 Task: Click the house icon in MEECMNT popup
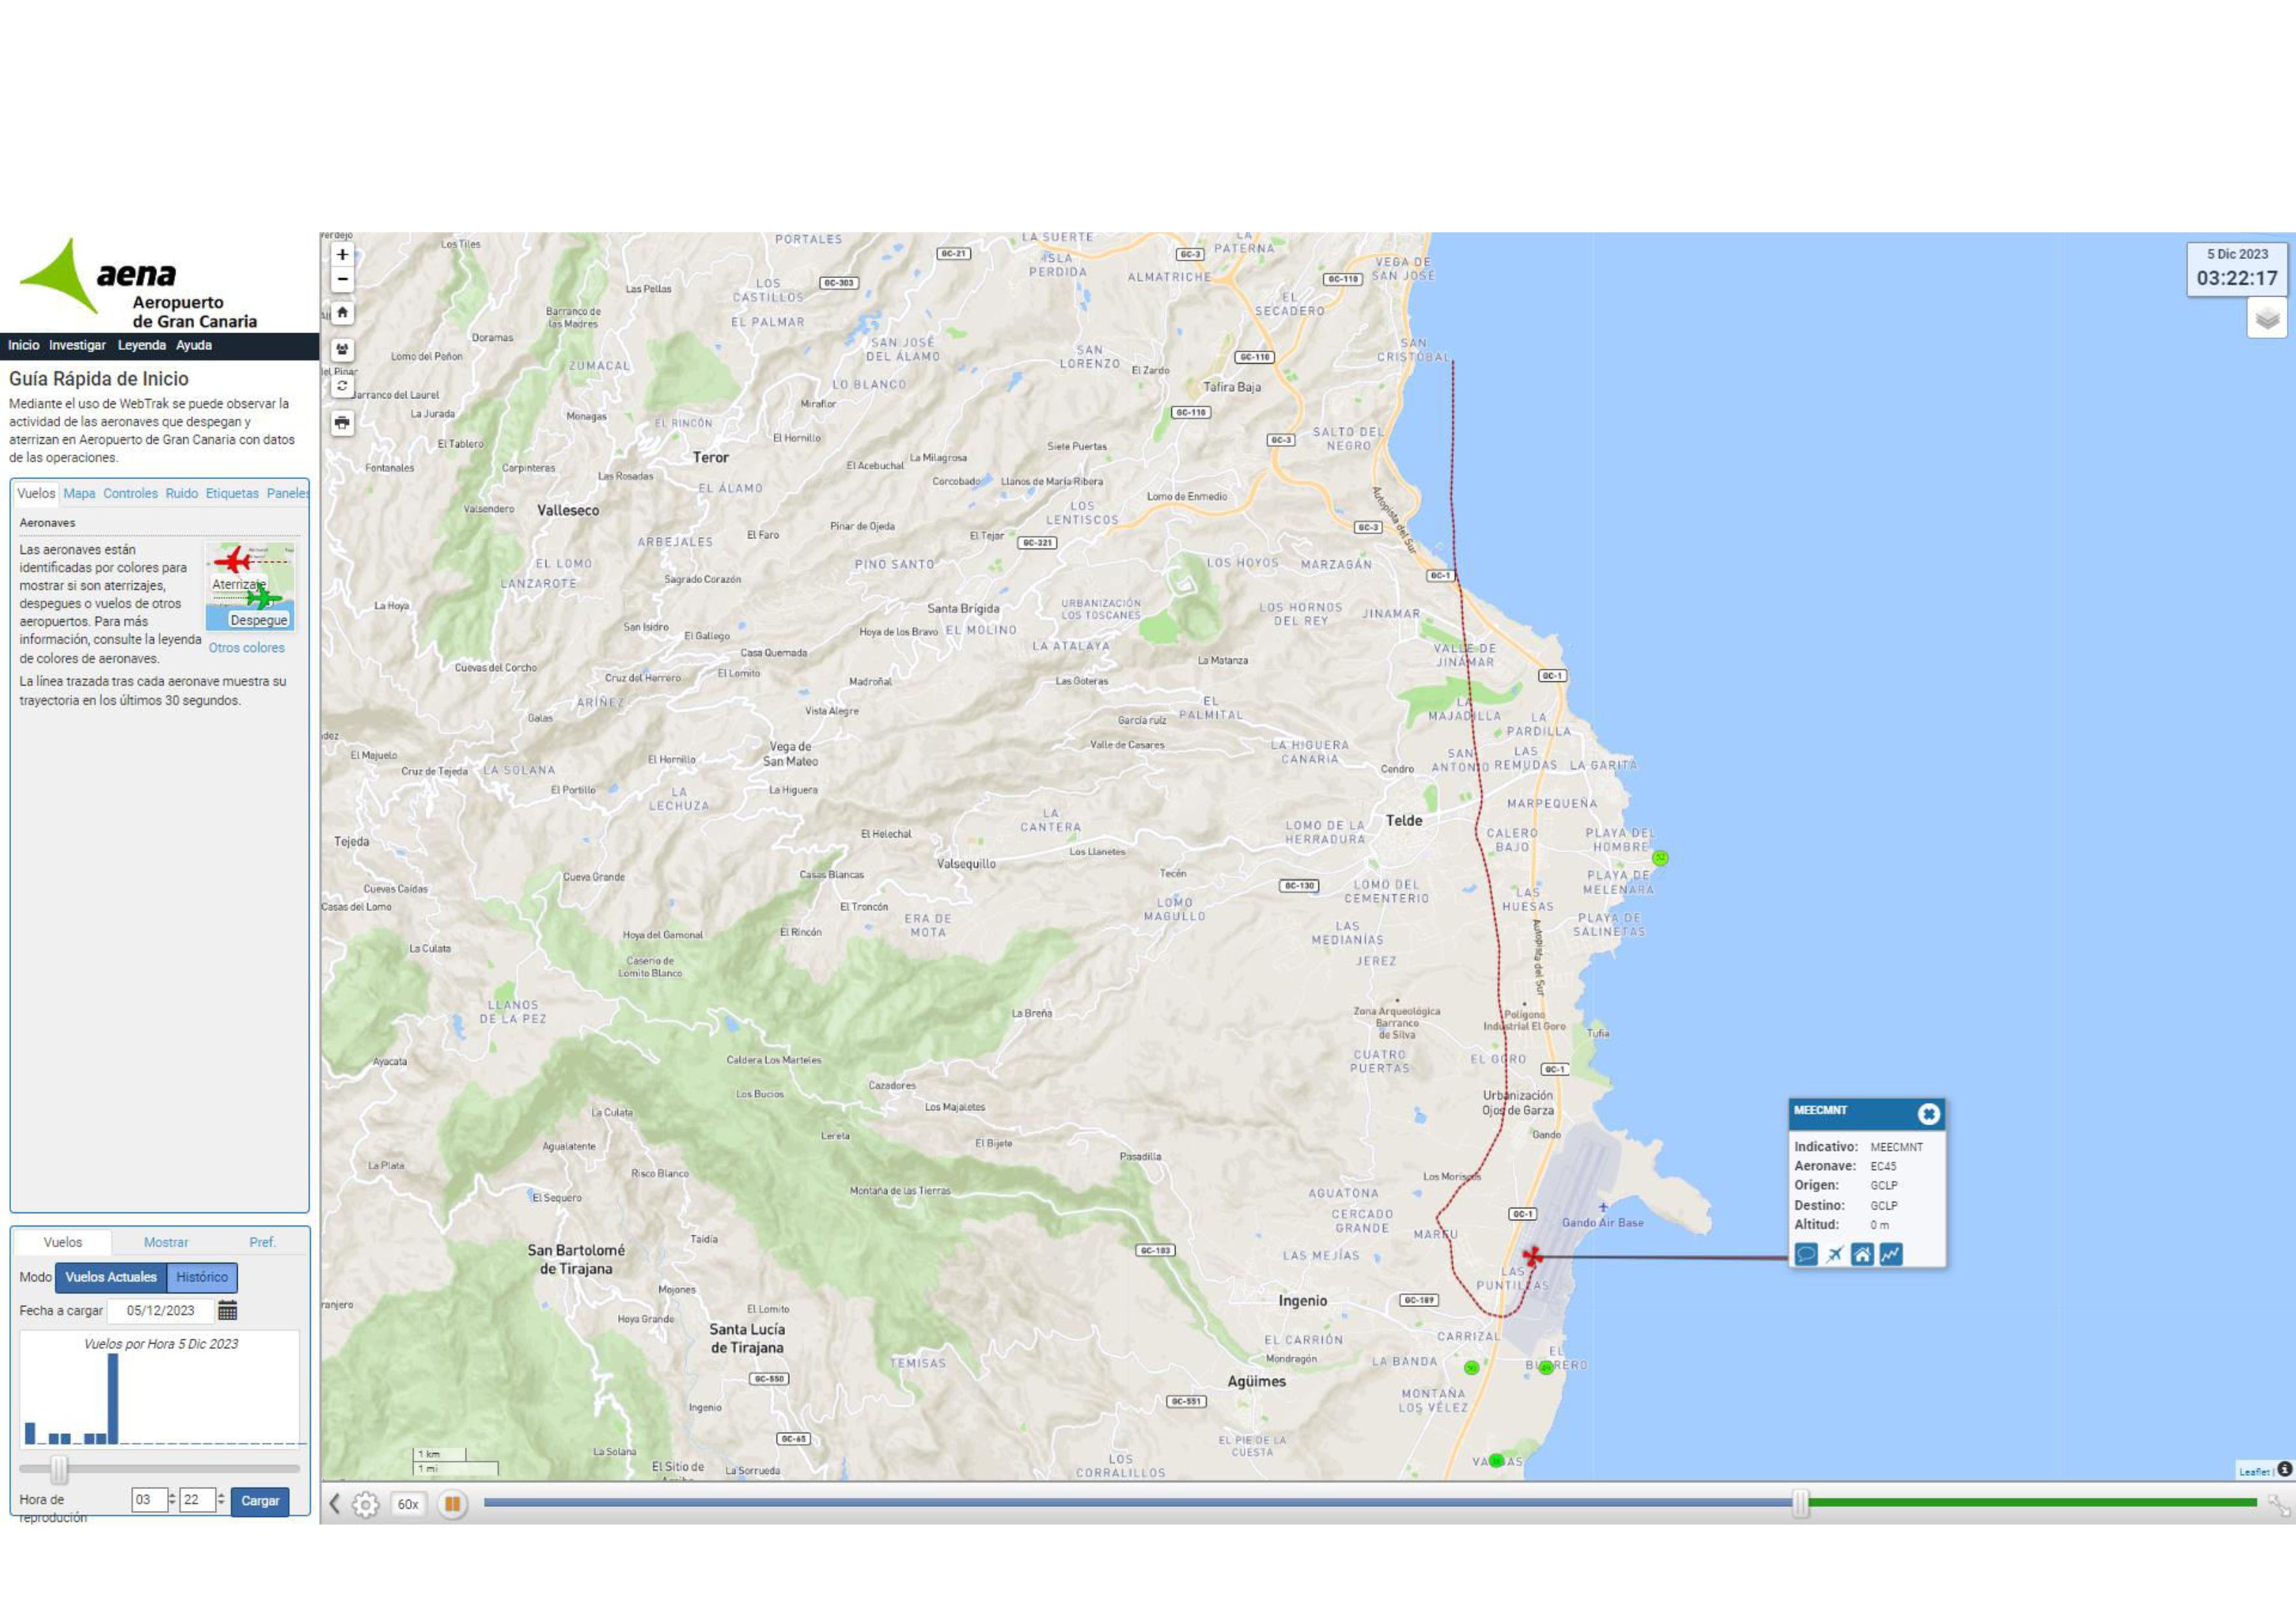coord(1862,1254)
